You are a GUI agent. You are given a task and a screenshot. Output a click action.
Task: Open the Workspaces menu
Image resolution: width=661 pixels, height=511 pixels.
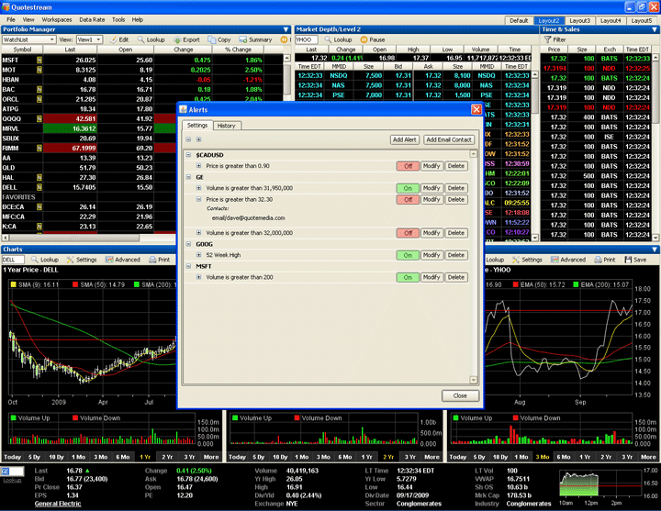click(57, 18)
